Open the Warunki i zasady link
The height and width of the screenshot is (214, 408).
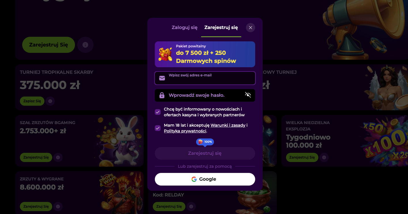228,125
